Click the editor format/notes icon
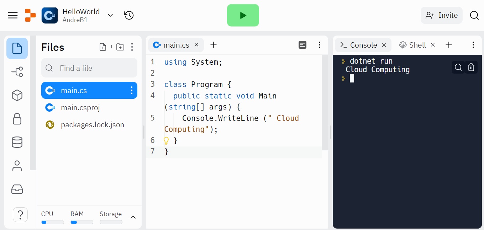 [302, 45]
